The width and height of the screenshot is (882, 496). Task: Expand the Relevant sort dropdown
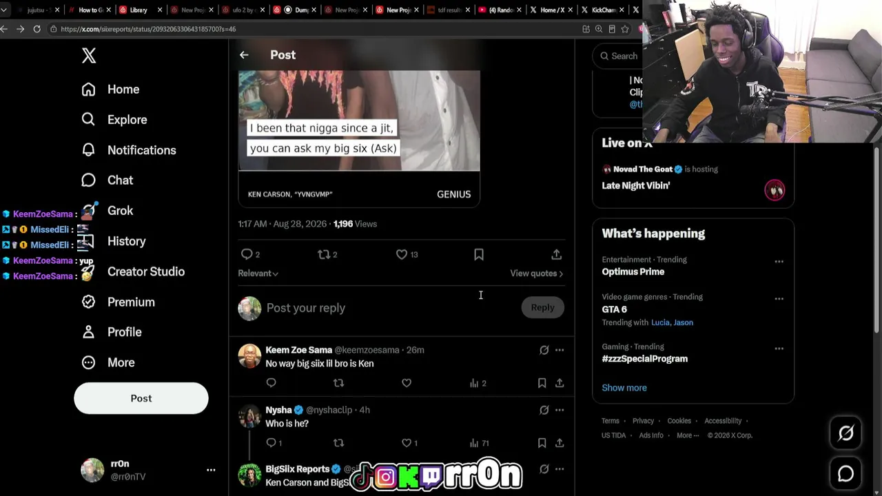(x=258, y=273)
